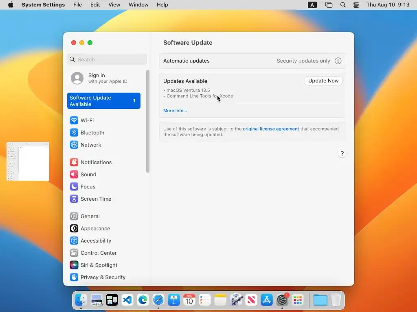417x312 pixels.
Task: Open Automator from the Dock
Action: click(236, 300)
